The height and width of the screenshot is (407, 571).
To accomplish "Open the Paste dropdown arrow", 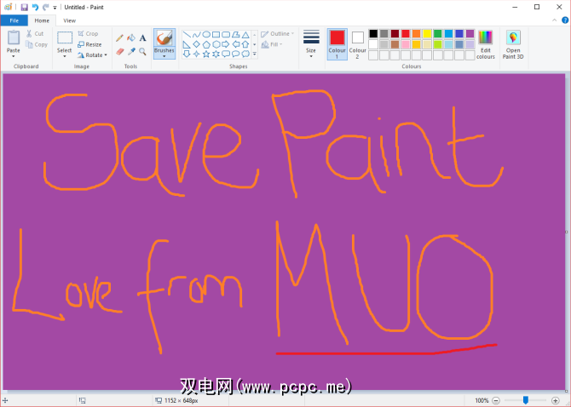I will 14,56.
